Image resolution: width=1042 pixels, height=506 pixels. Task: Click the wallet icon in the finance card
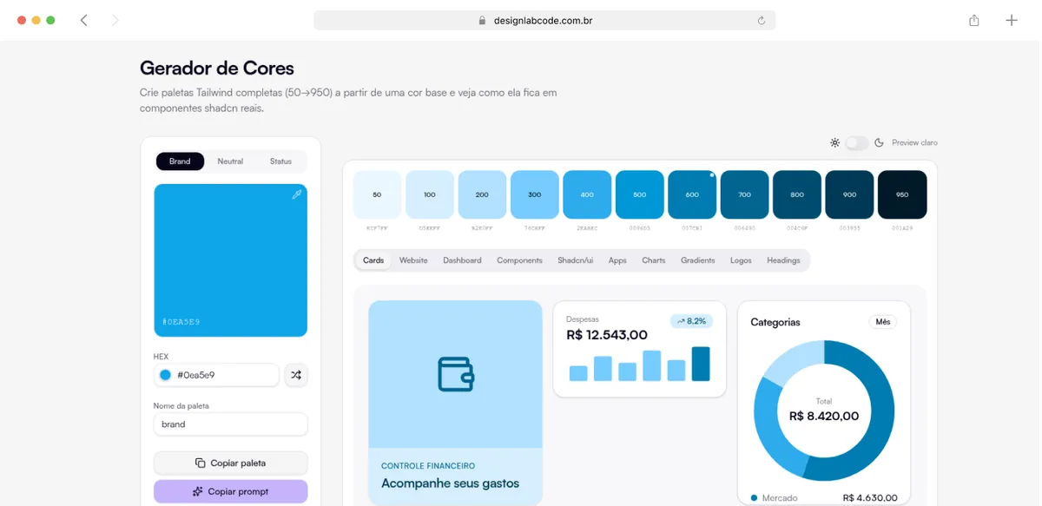tap(455, 374)
